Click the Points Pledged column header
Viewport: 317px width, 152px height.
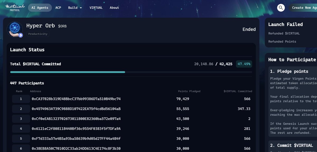(x=189, y=91)
